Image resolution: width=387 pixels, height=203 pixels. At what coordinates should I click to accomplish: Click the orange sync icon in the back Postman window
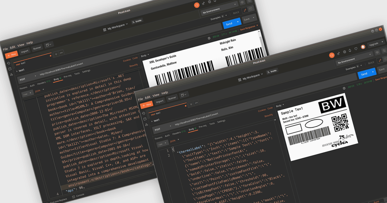click(197, 5)
